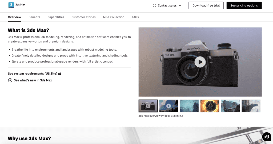Click the Windows logo icon after US Site
Viewport: 273px width, 144px height.
pyautogui.click(x=59, y=74)
